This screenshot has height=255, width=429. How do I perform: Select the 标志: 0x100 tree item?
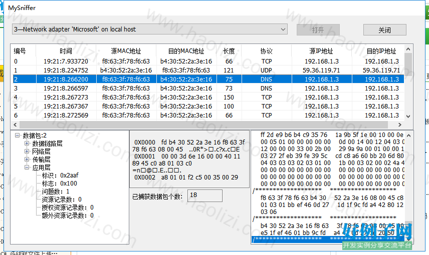pos(59,183)
